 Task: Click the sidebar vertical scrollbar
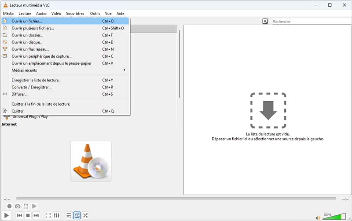[x=180, y=64]
